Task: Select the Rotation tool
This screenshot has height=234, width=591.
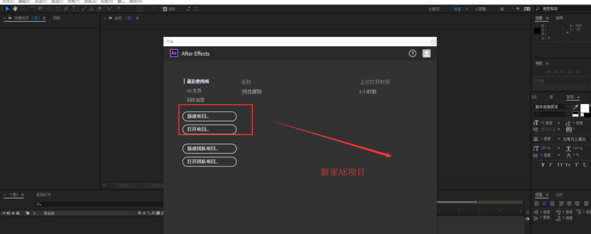Action: tap(33, 8)
